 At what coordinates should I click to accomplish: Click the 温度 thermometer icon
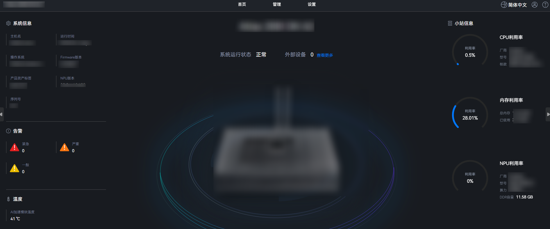8,199
